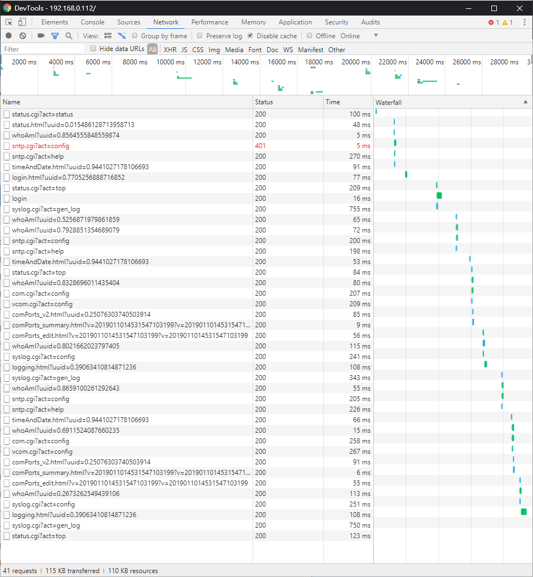Activate the inspect element picker icon
Viewport: 533px width, 577px height.
coord(9,22)
